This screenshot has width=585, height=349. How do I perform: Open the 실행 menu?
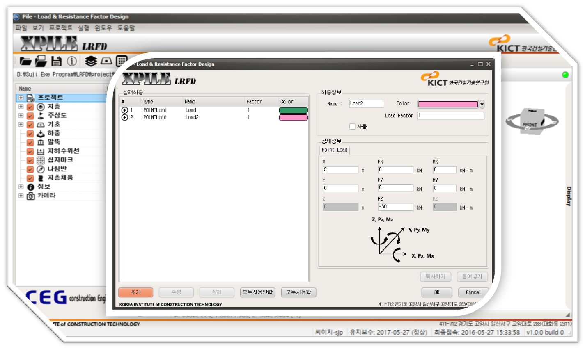pyautogui.click(x=84, y=28)
